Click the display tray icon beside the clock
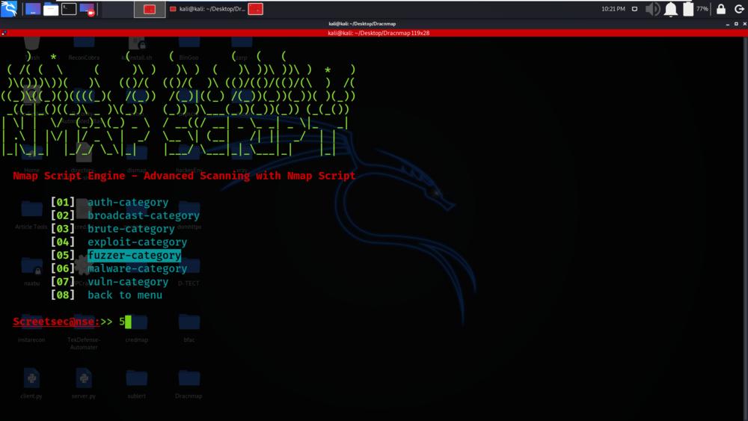748x421 pixels. pyautogui.click(x=634, y=9)
